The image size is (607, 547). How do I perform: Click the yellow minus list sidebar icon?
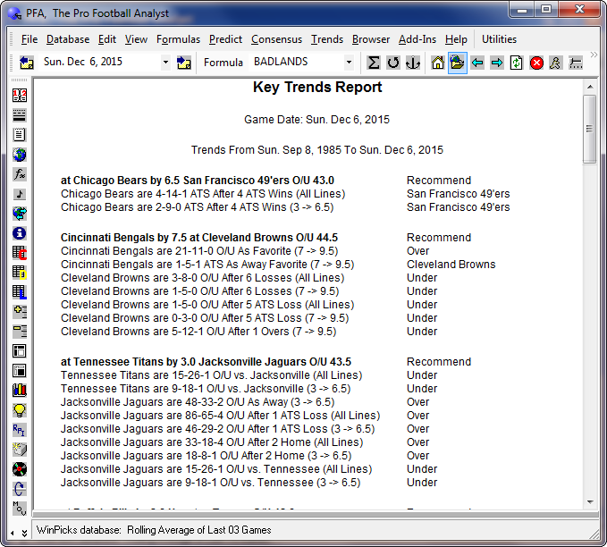(x=20, y=332)
